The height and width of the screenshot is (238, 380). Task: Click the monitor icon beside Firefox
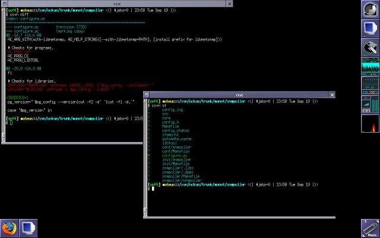click(28, 228)
